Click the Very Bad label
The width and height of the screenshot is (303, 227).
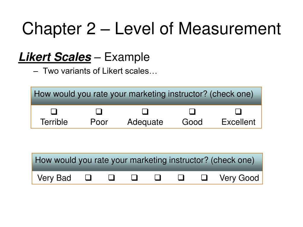coord(54,178)
